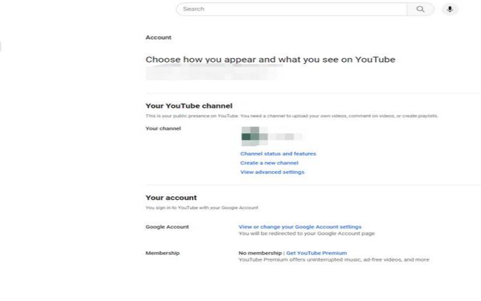Click Create a new channel link
The width and height of the screenshot is (481, 301).
(x=269, y=163)
